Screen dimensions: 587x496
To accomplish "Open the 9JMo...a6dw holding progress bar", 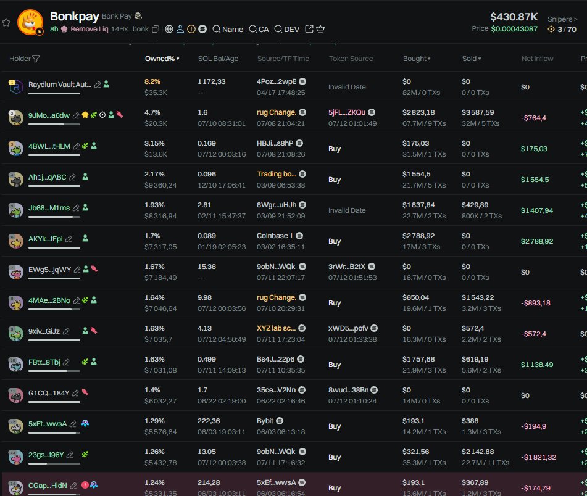I will pos(54,124).
